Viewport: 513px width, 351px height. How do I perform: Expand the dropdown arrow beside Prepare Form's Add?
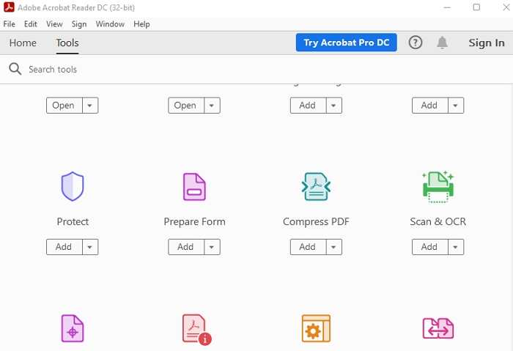tap(212, 247)
